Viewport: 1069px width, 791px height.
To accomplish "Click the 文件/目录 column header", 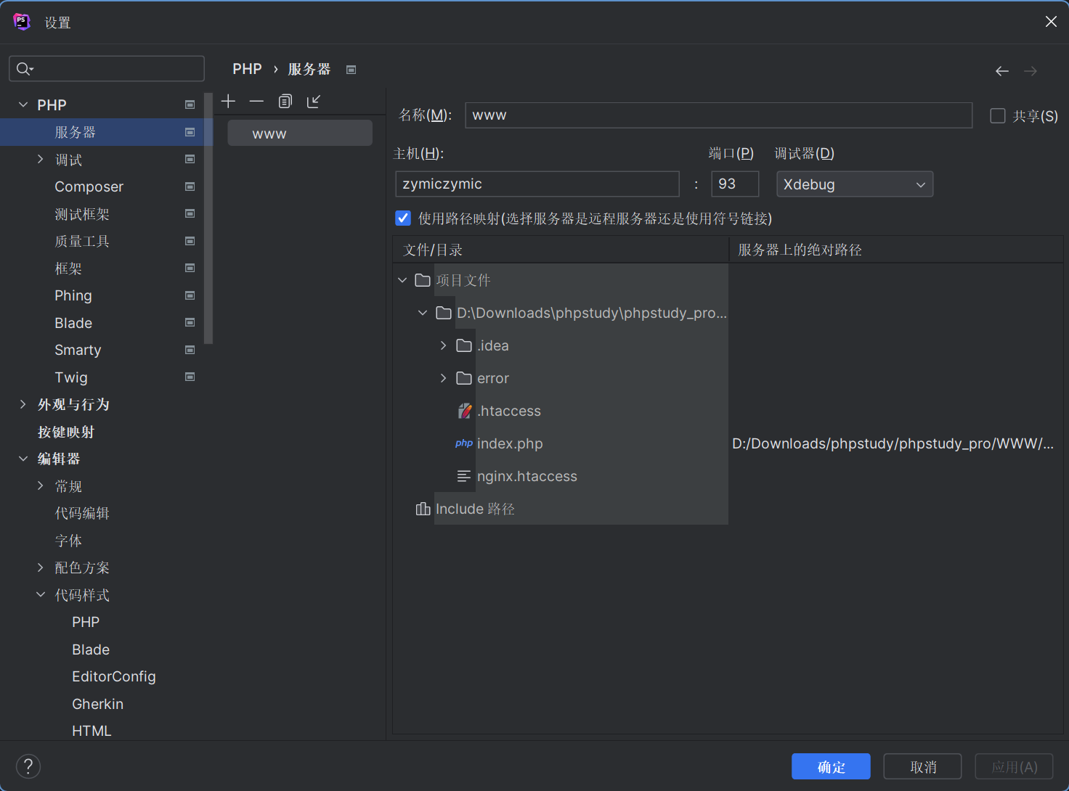I will [x=561, y=250].
